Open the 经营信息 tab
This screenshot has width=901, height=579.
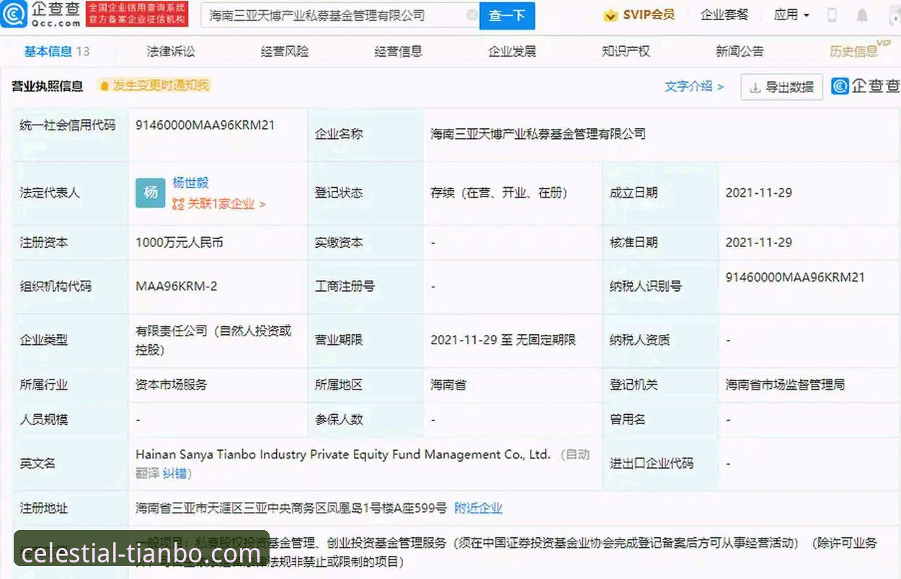(399, 51)
